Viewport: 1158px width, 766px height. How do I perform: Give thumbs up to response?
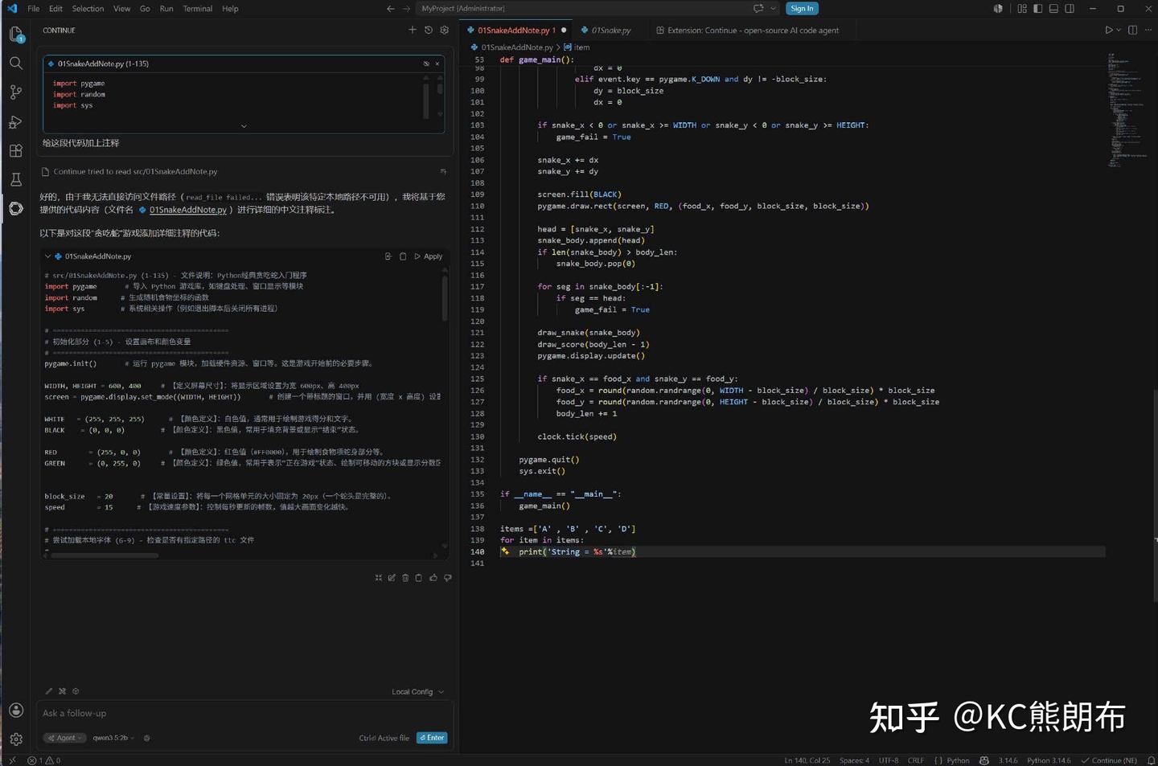(433, 578)
